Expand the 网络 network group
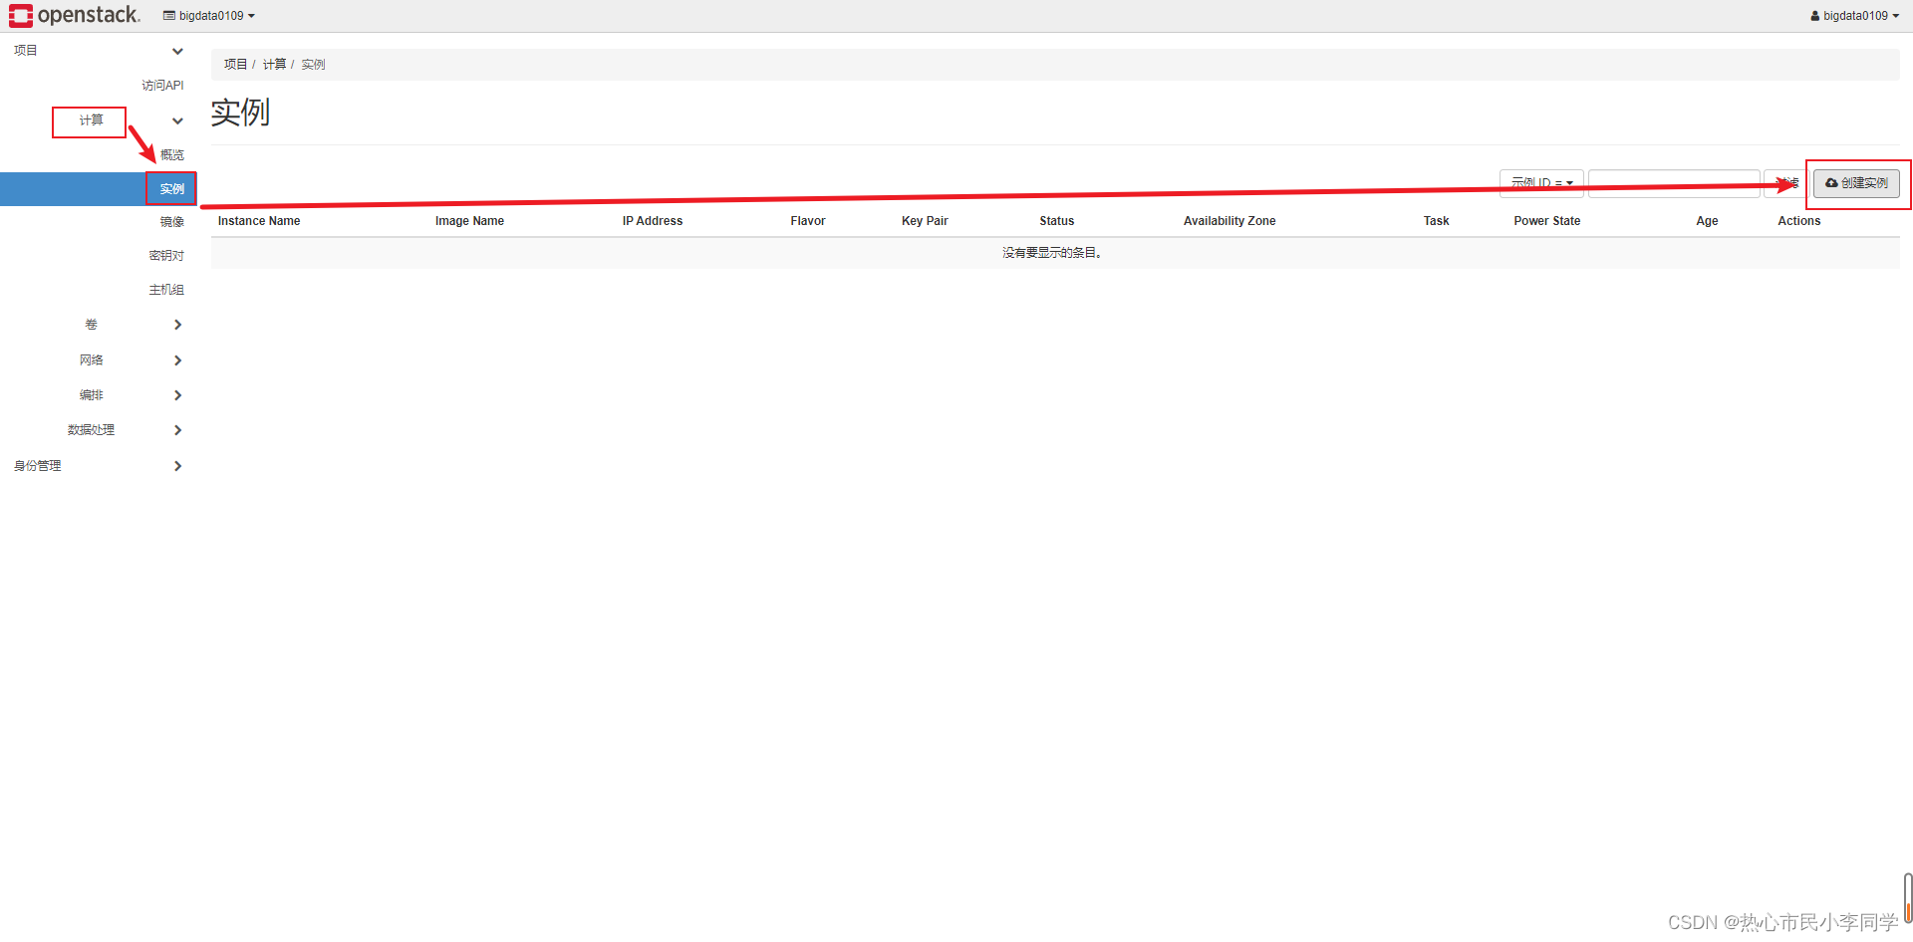 pyautogui.click(x=98, y=360)
